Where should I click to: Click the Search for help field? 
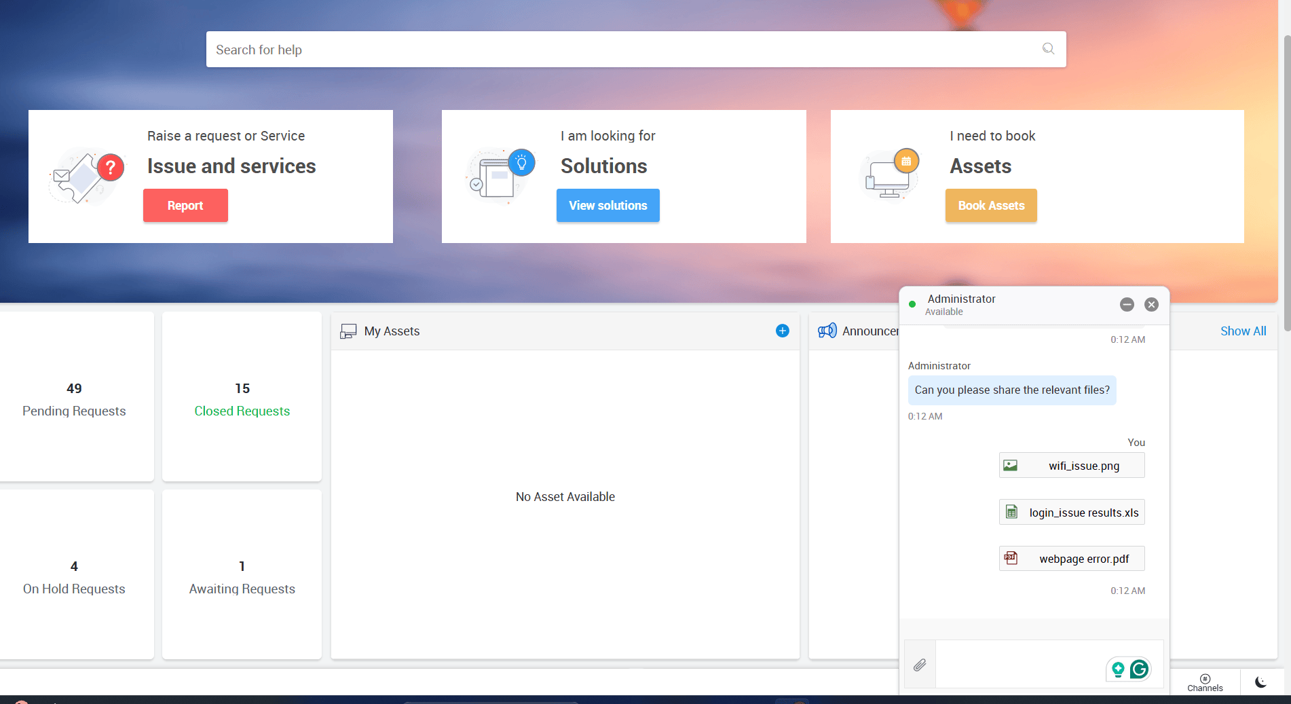click(x=611, y=49)
